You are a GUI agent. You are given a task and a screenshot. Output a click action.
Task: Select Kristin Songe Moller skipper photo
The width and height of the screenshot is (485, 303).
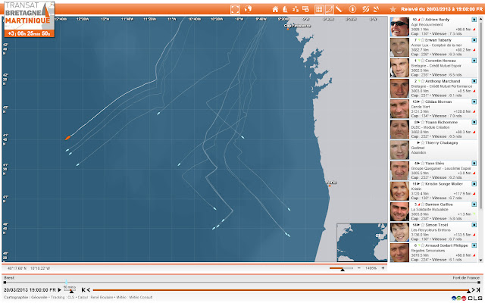click(399, 191)
